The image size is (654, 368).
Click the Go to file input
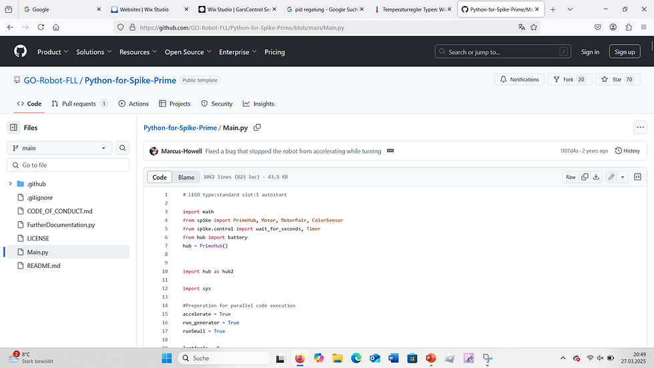68,165
